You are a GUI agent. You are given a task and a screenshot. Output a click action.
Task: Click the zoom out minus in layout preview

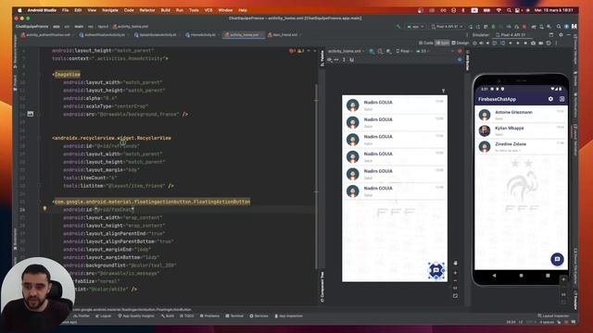[455, 280]
